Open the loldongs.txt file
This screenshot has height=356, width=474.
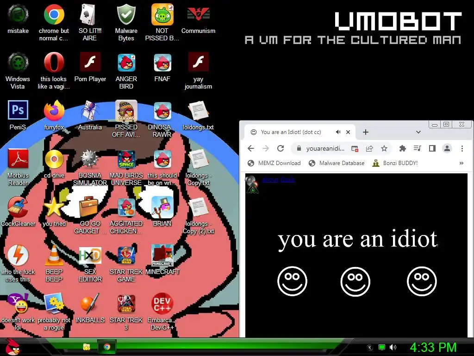click(198, 111)
